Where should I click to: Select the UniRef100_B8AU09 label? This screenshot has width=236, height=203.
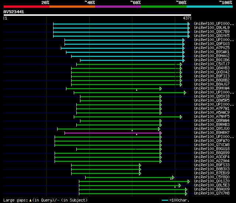tap(212, 189)
